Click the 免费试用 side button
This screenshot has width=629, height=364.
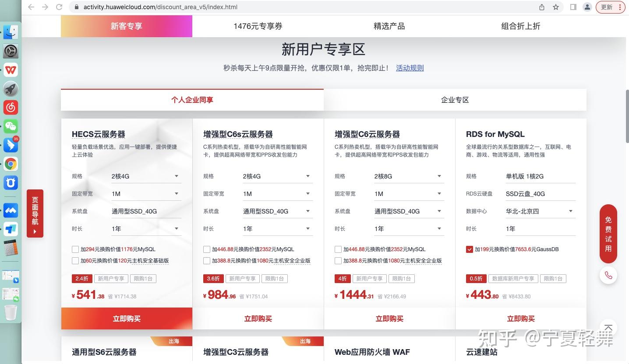pos(608,234)
